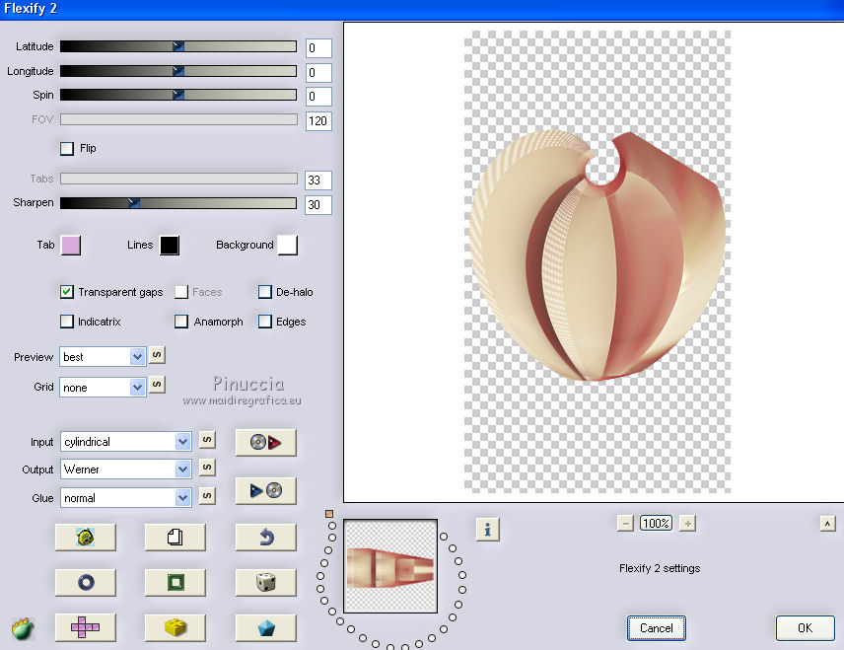The height and width of the screenshot is (650, 844).
Task: Click the Tabs value field
Action: point(318,180)
